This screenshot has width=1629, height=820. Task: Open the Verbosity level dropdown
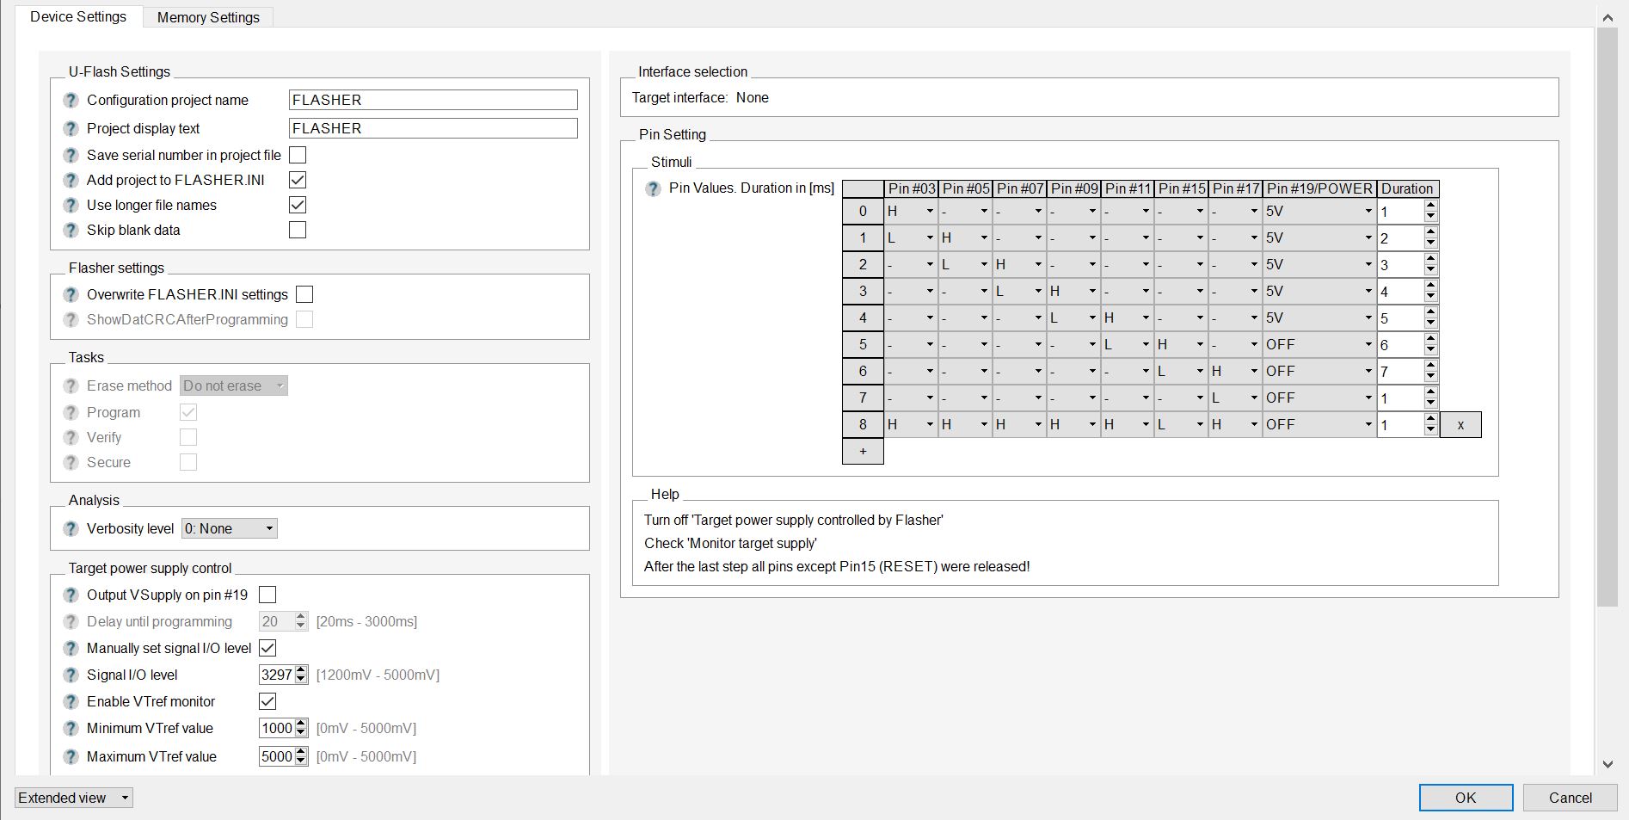[x=230, y=528]
